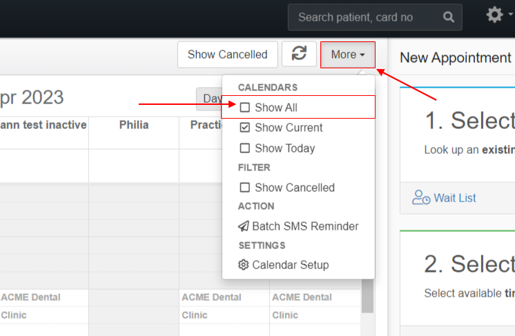Viewport: 515px width, 336px height.
Task: Click the calendar vertical scrollbar thumb
Action: pyautogui.click(x=367, y=296)
